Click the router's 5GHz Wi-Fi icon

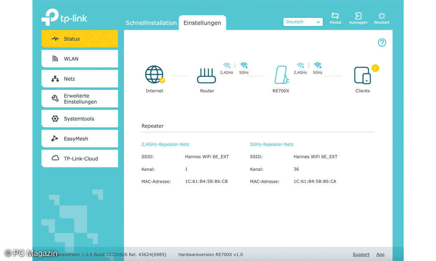tap(244, 65)
